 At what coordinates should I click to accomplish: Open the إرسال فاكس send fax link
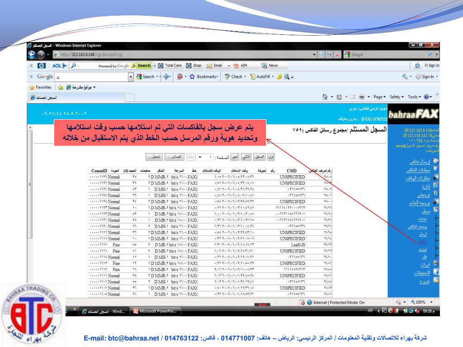pyautogui.click(x=420, y=162)
